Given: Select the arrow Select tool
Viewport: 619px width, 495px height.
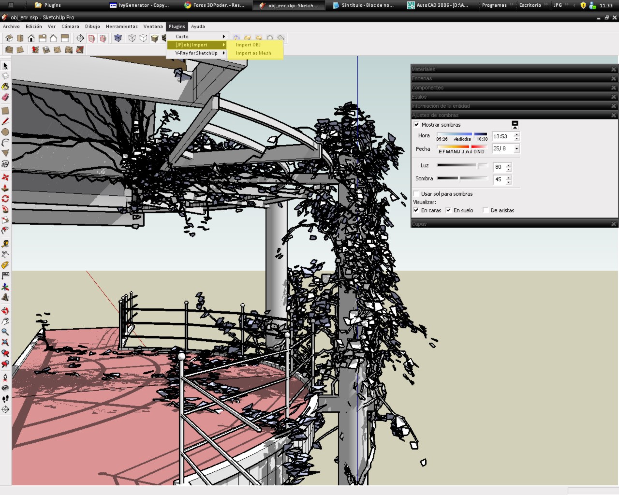Looking at the screenshot, I should (x=5, y=66).
